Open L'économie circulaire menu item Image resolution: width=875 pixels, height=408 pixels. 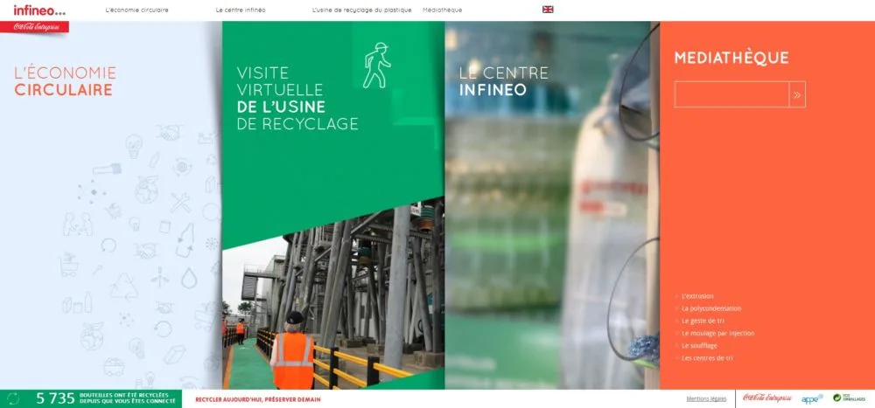pos(136,10)
